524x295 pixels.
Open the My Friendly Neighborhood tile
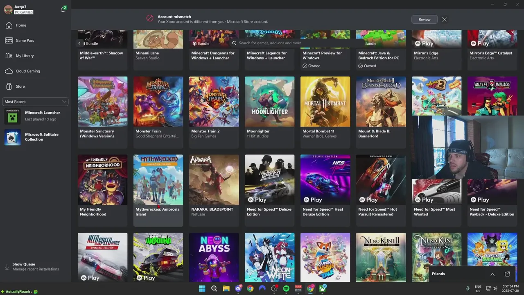click(x=102, y=190)
